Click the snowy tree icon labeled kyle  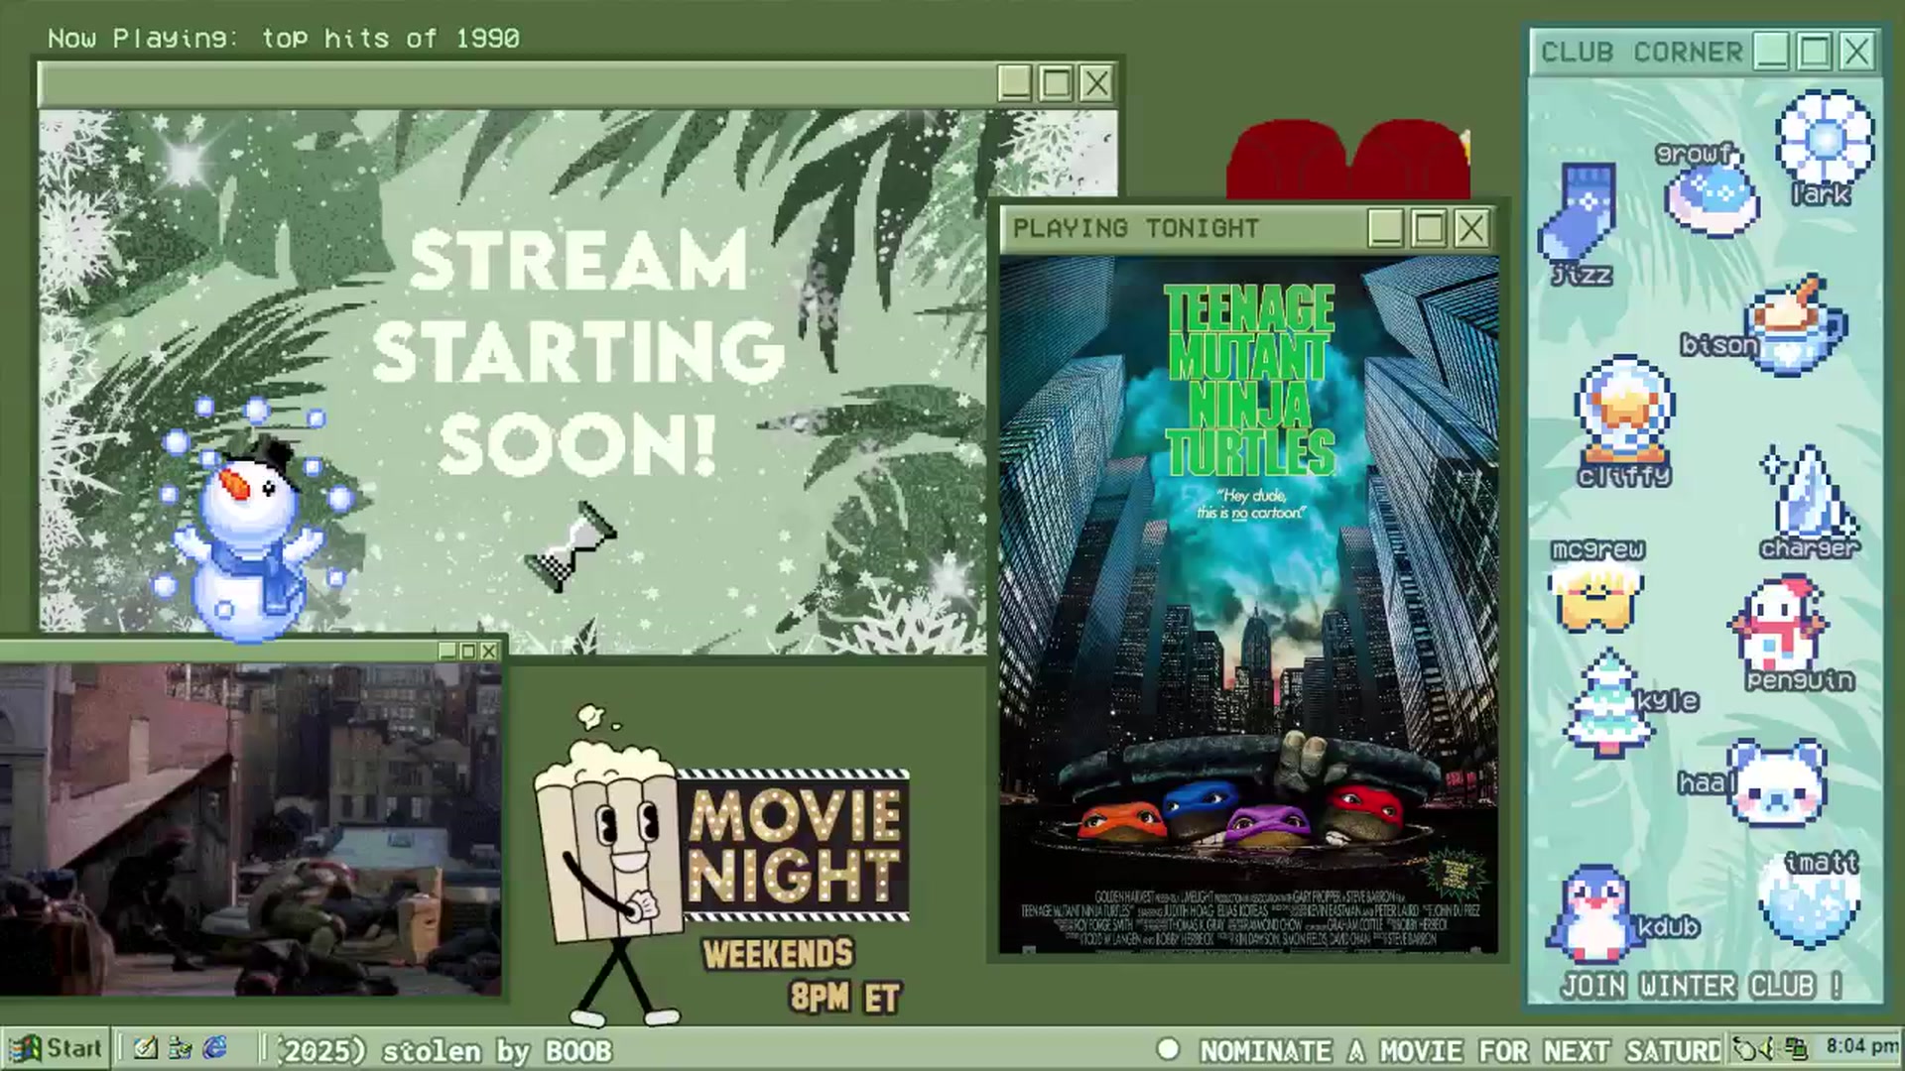pos(1608,704)
